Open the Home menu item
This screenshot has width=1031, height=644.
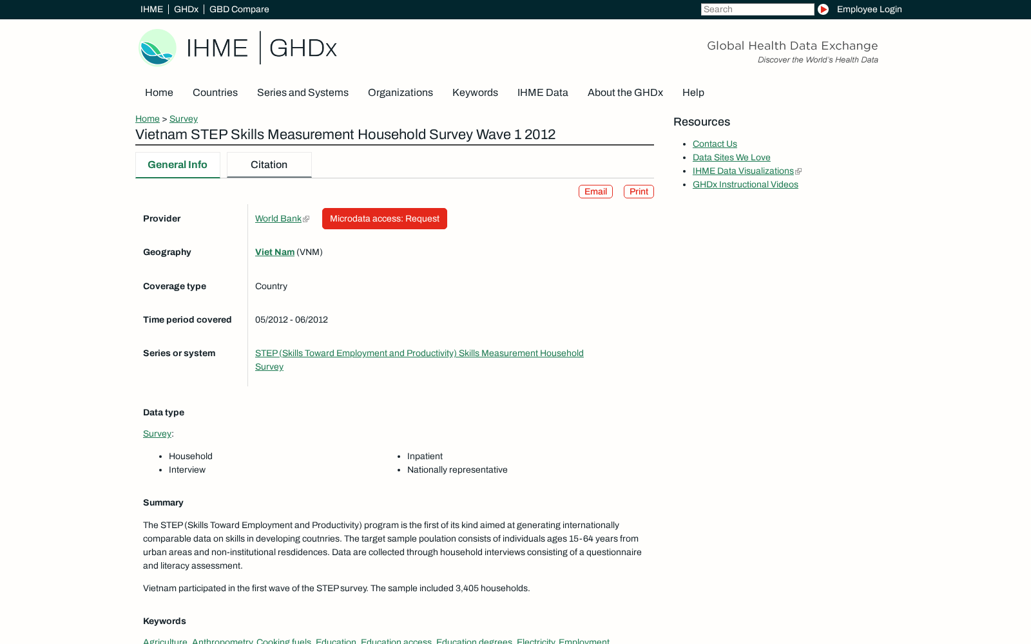point(159,92)
